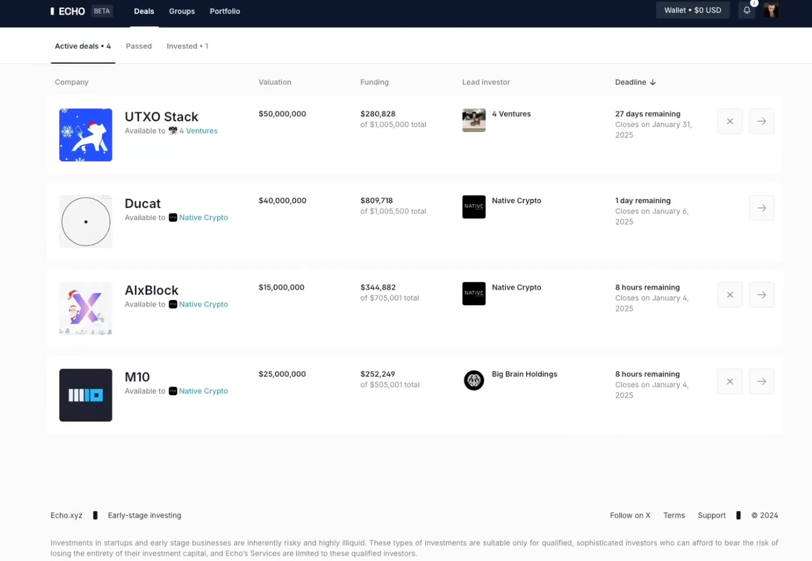
Task: Click the Valuation column header
Action: click(275, 82)
